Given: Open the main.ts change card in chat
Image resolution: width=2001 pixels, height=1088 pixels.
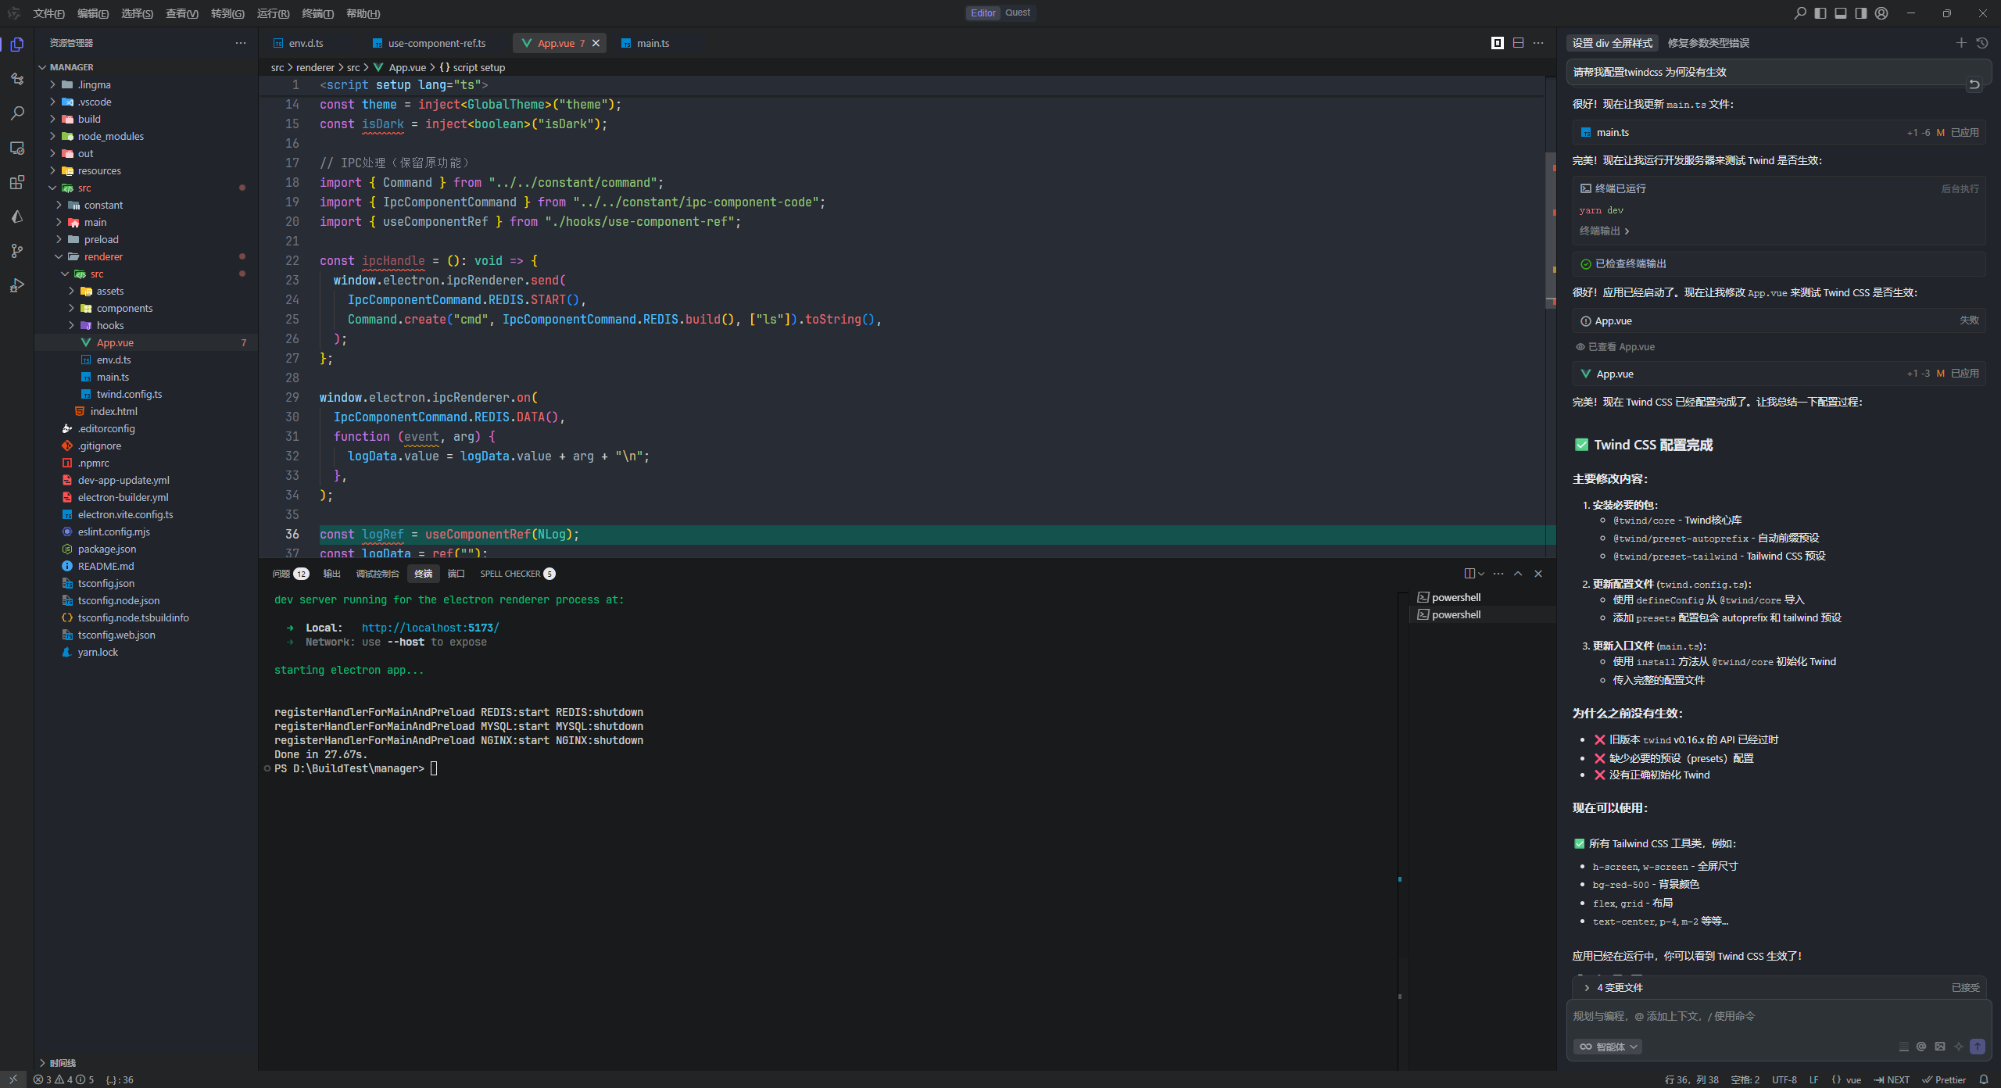Looking at the screenshot, I should (1779, 133).
